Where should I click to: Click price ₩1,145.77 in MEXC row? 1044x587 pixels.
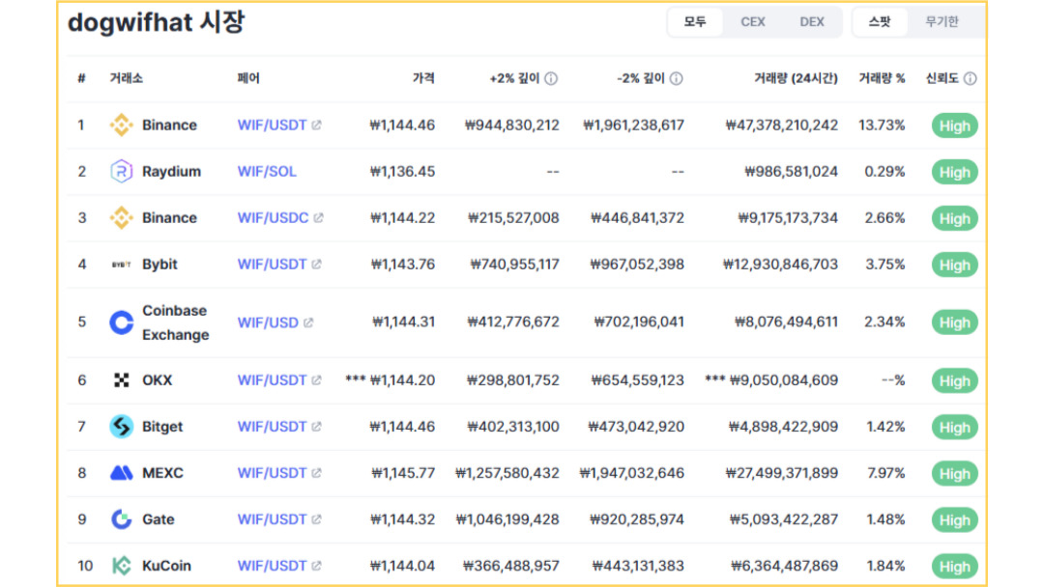pos(403,473)
